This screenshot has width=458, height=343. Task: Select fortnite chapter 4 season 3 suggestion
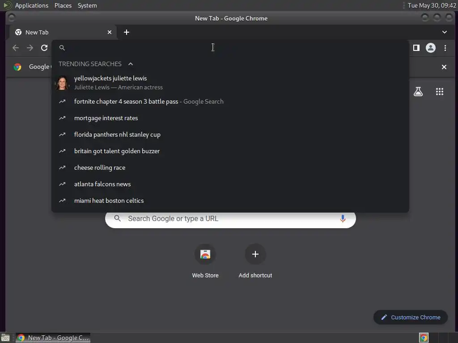coord(230,101)
